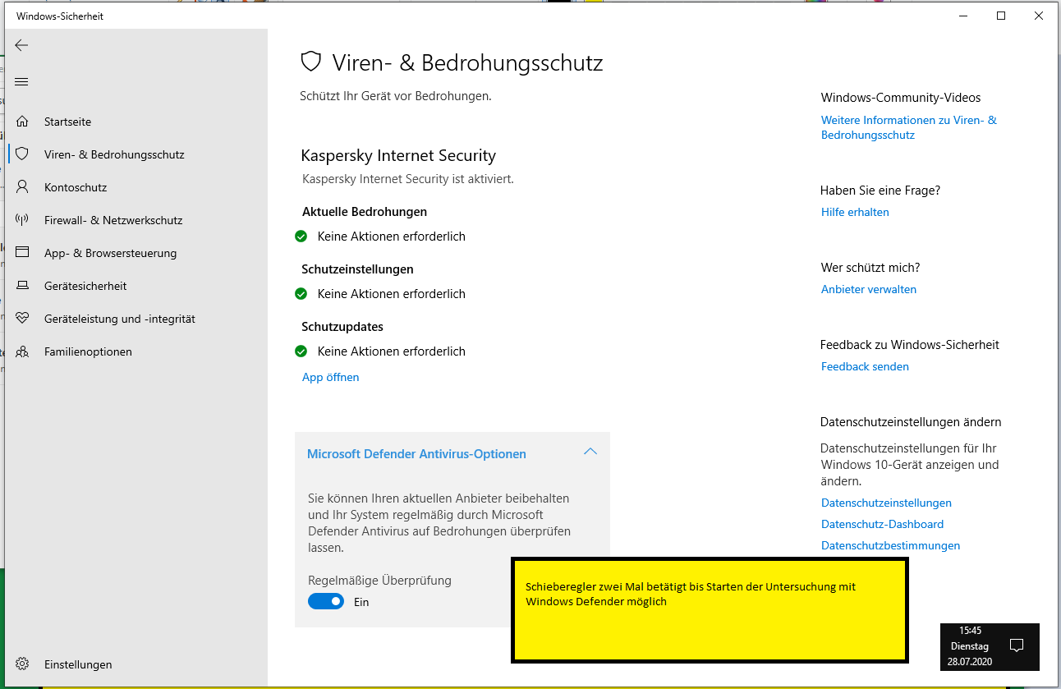1061x689 pixels.
Task: Open App- & Browsersteuerung section
Action: click(x=111, y=253)
